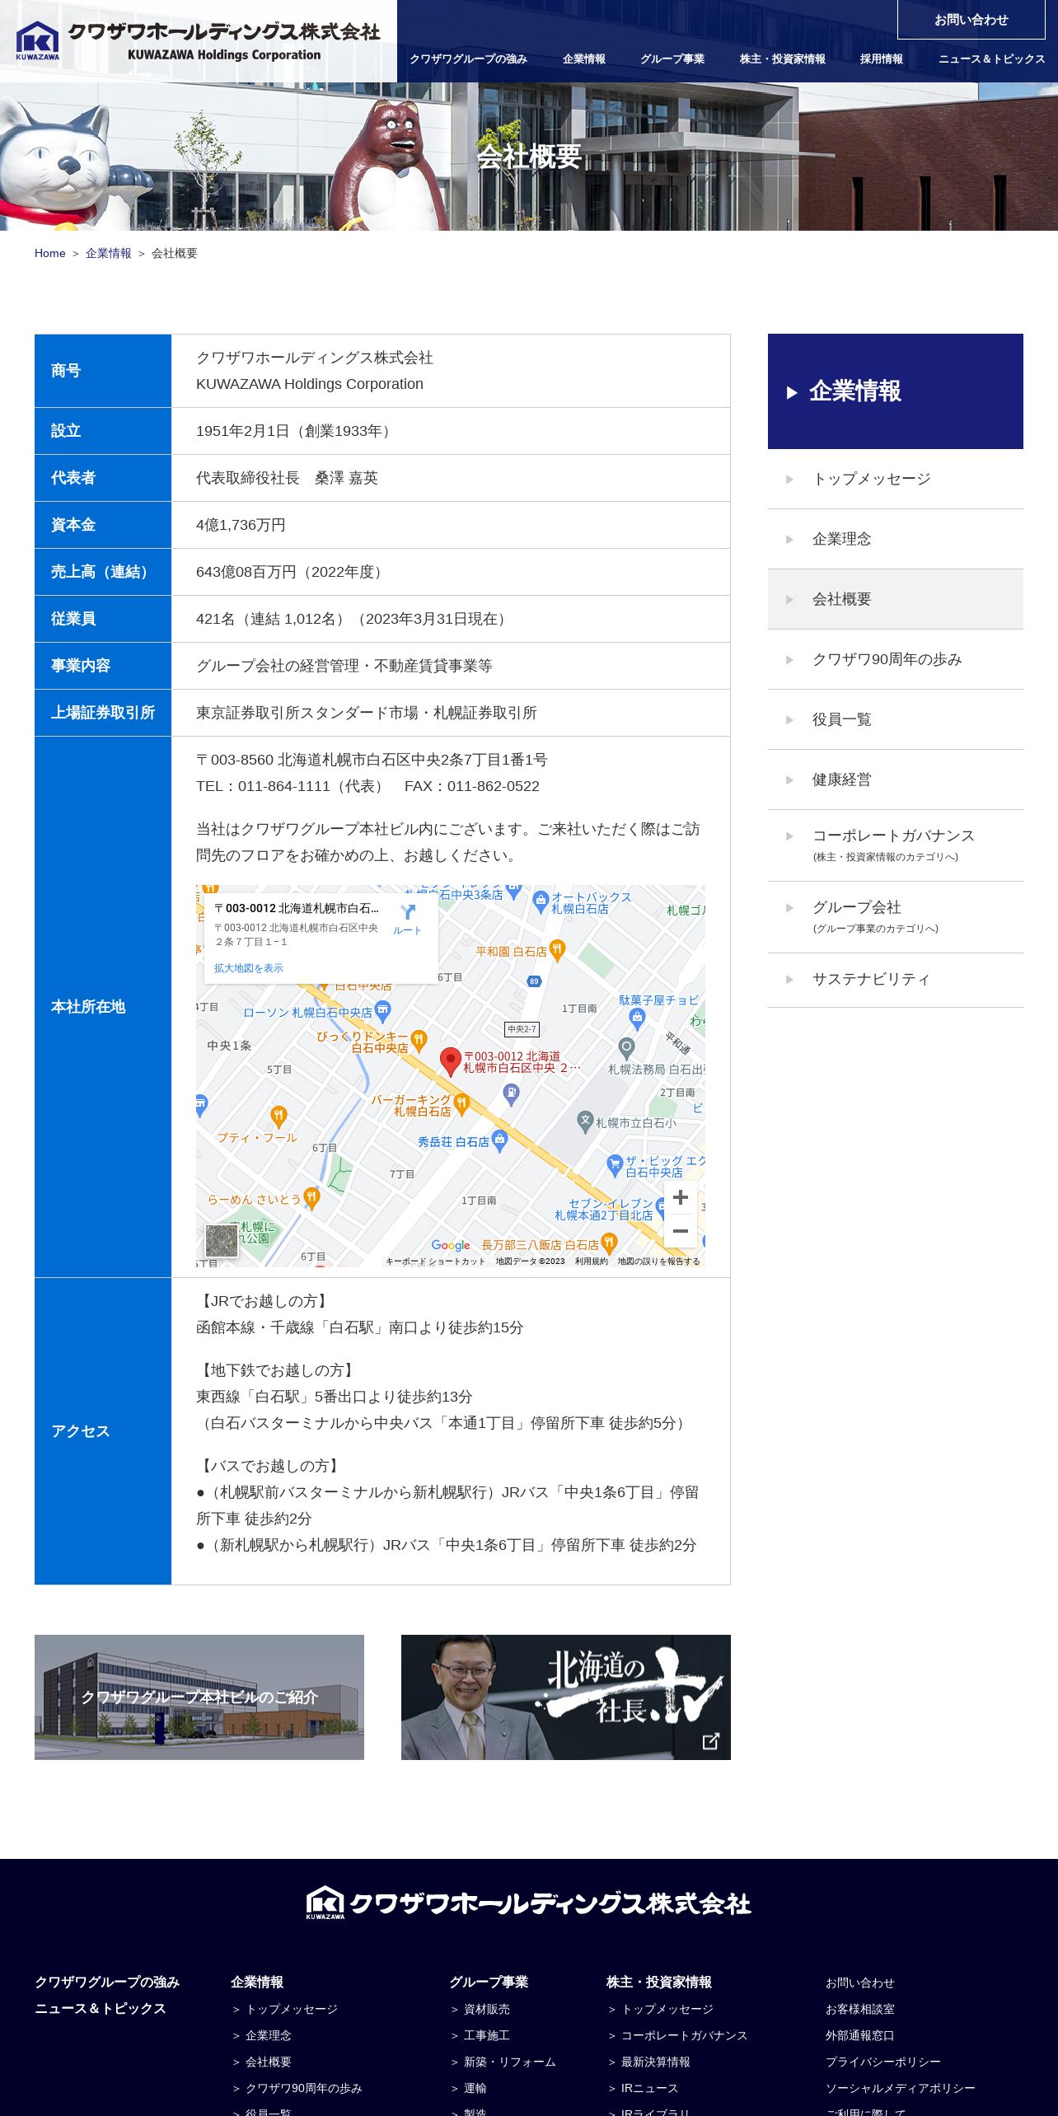This screenshot has width=1058, height=2116.
Task: Open footer IRニュース link
Action: tap(650, 2088)
